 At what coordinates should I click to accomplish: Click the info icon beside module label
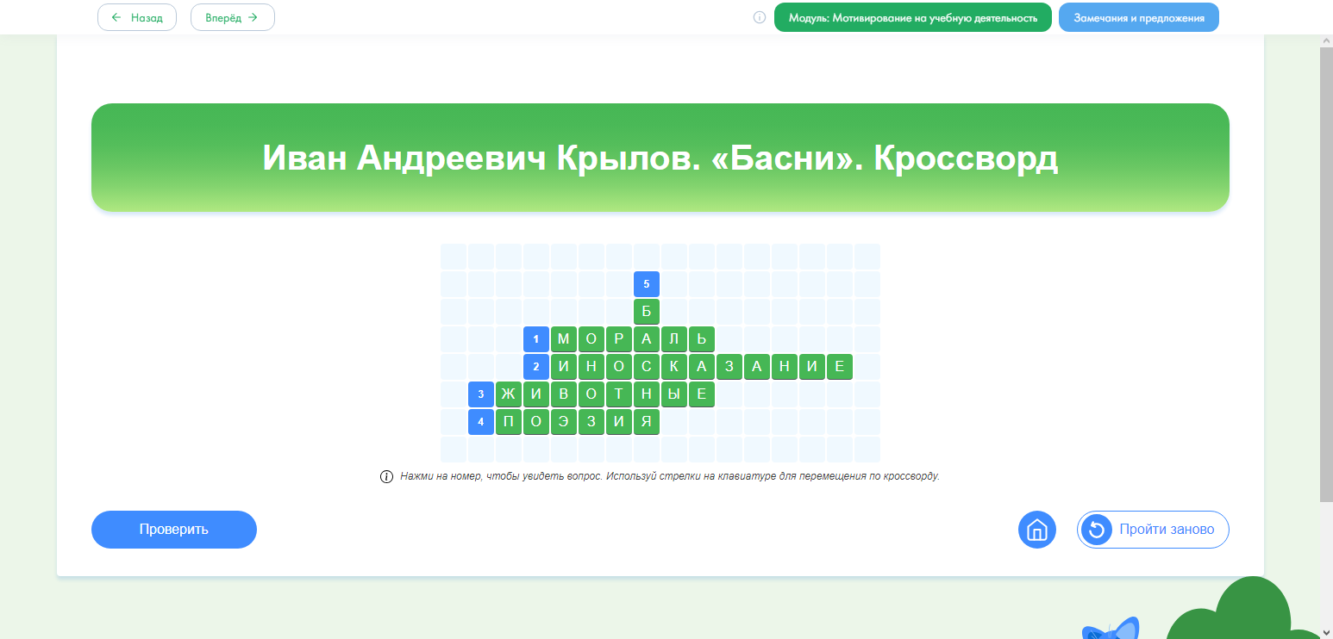click(x=760, y=17)
